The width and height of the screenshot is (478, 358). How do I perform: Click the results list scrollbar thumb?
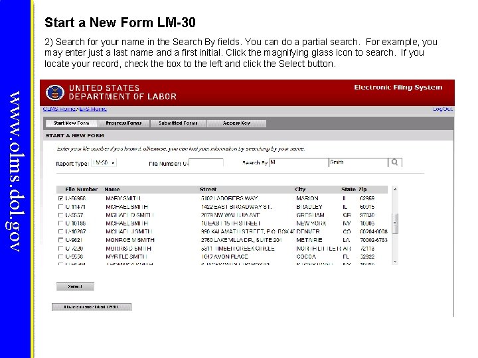395,224
